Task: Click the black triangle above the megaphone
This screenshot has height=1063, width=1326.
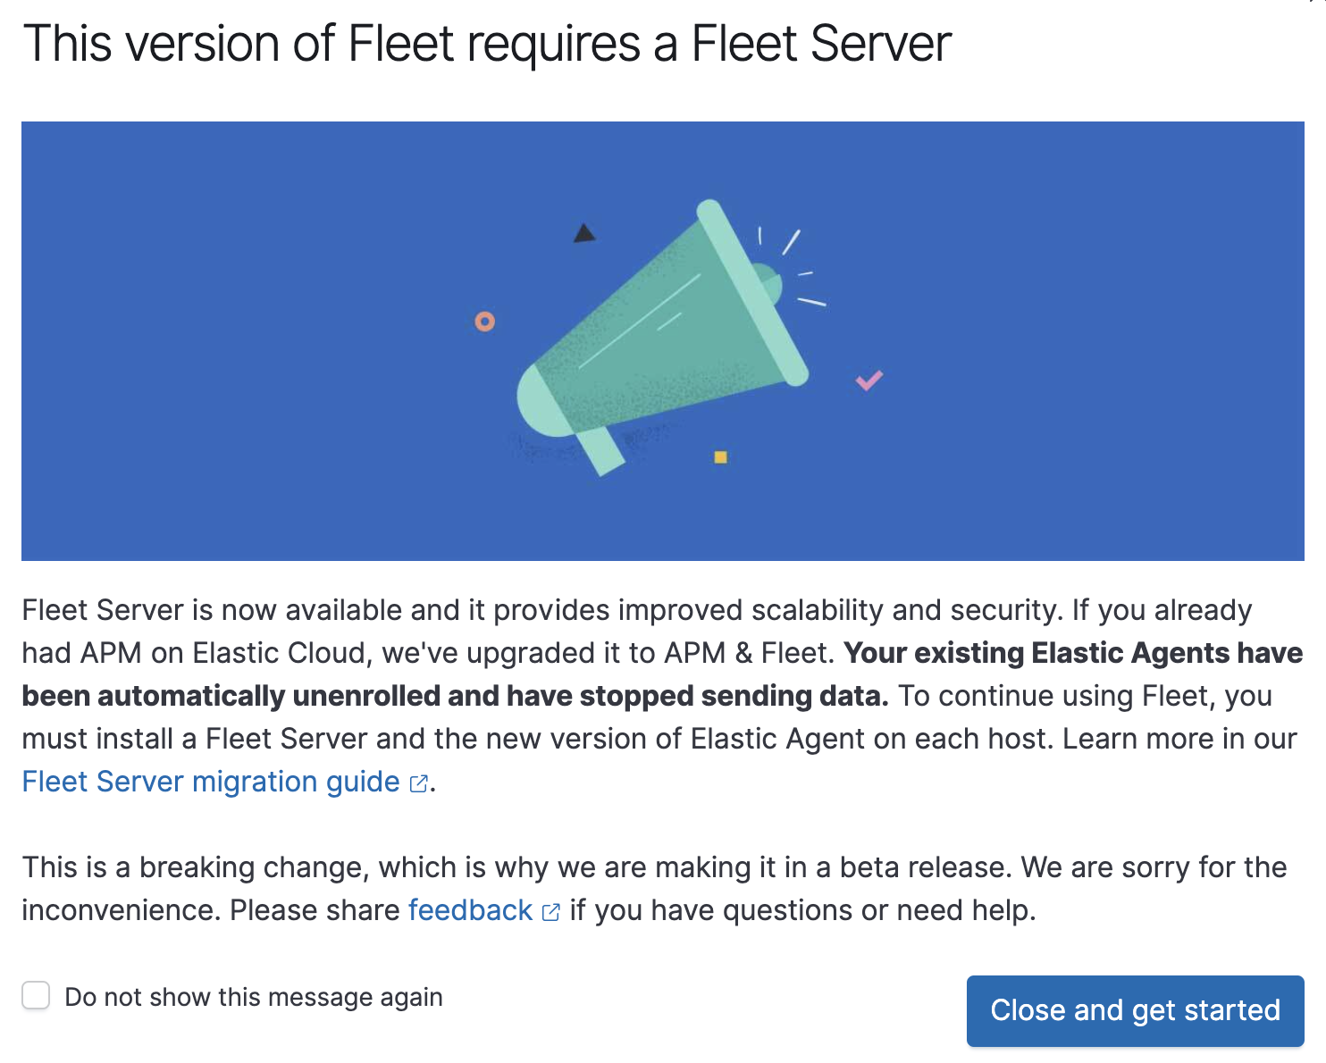Action: coord(585,234)
